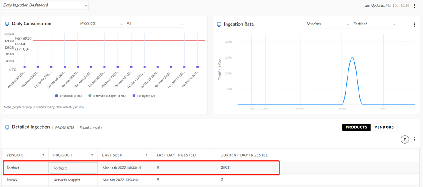The width and height of the screenshot is (423, 187).
Task: Open the All filter dropdown
Action: pyautogui.click(x=155, y=24)
